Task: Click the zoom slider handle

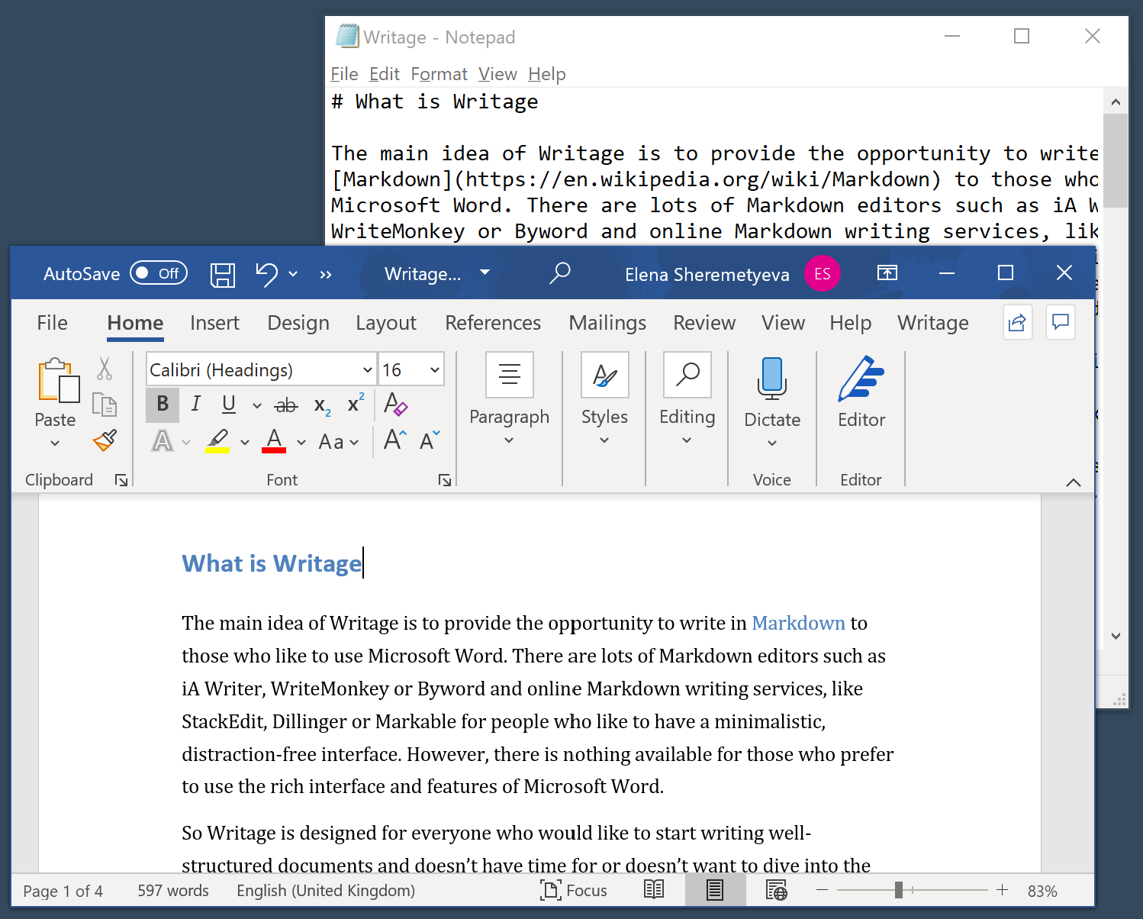Action: [899, 890]
